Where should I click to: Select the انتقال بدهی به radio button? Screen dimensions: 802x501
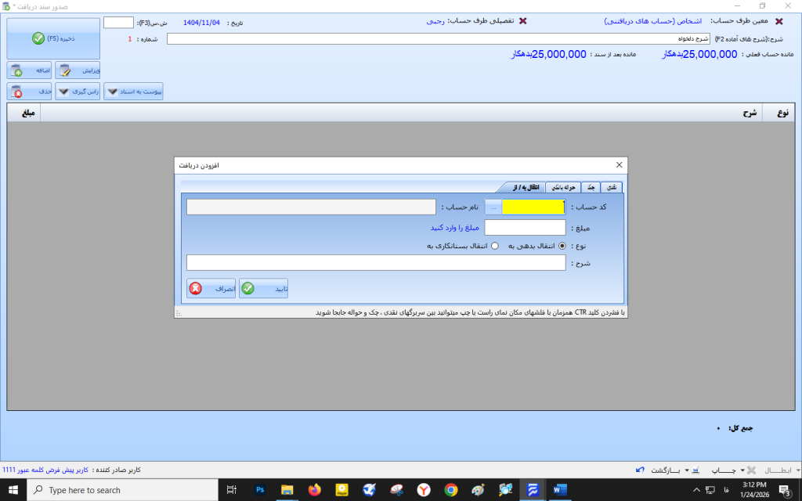(x=562, y=245)
